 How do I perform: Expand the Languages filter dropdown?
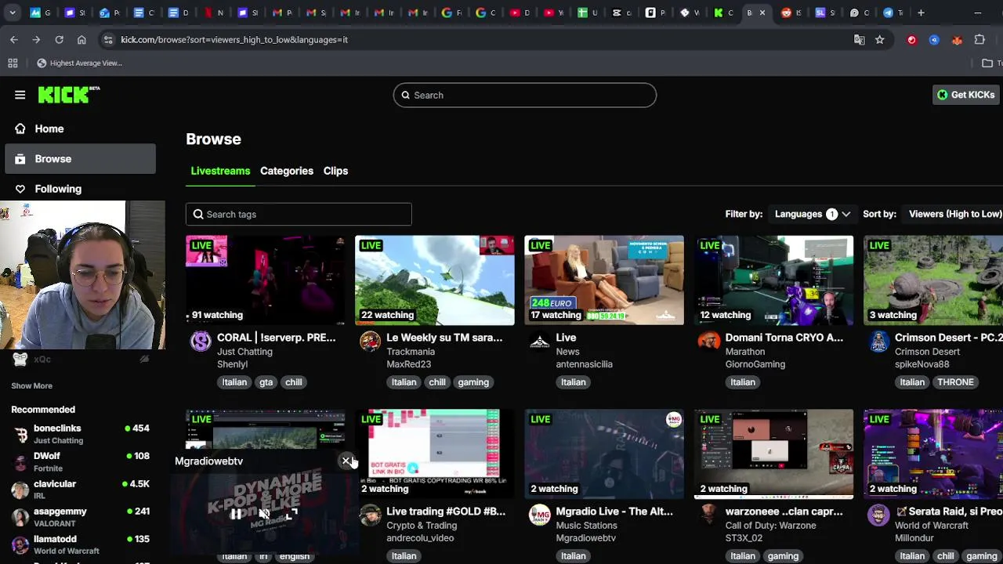click(813, 214)
